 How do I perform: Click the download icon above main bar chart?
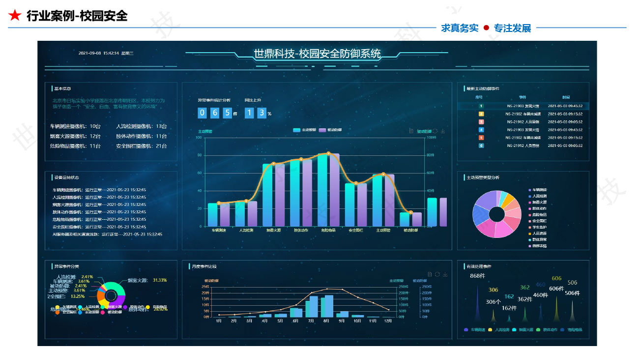443,131
